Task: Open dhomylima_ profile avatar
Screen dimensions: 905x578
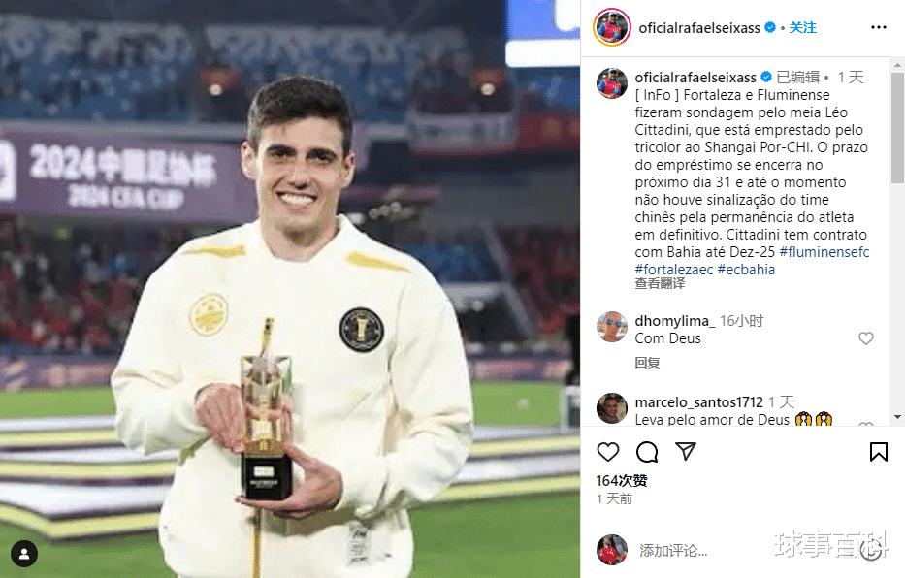Action: (x=612, y=327)
